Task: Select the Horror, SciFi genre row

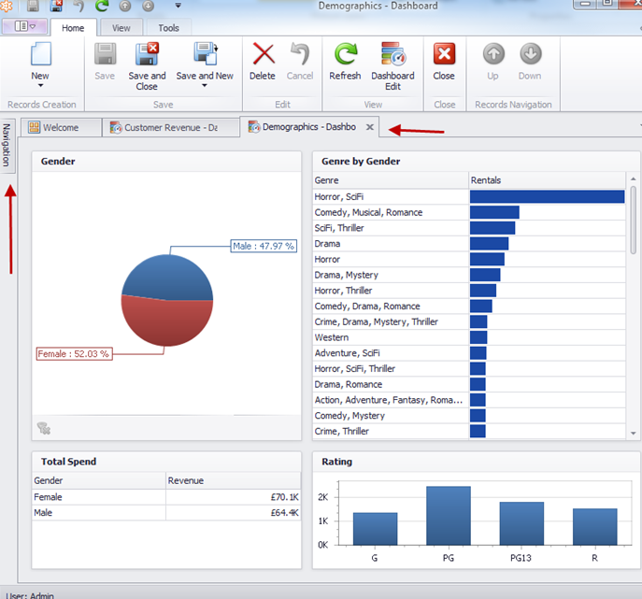Action: tap(390, 196)
